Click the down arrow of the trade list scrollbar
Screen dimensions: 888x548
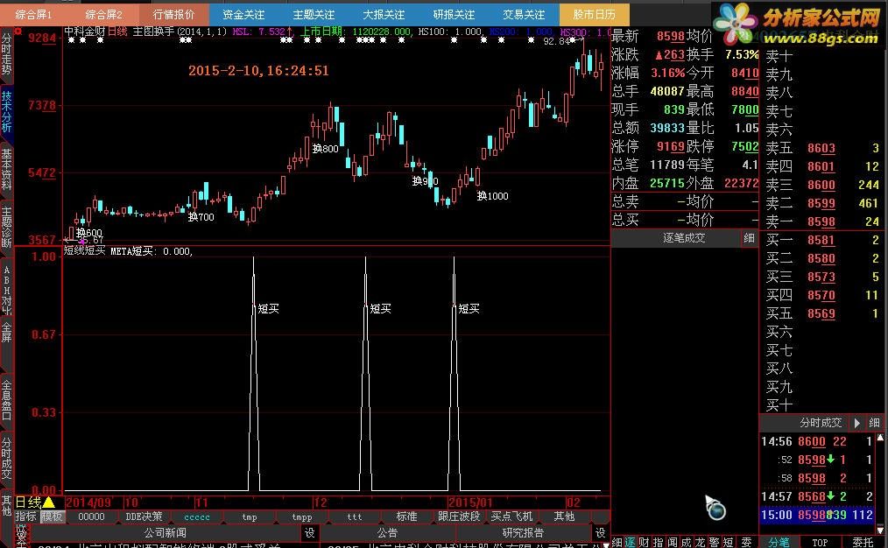click(880, 530)
